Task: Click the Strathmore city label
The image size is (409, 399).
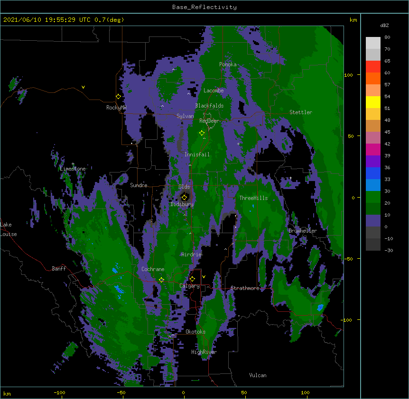Action: (245, 288)
